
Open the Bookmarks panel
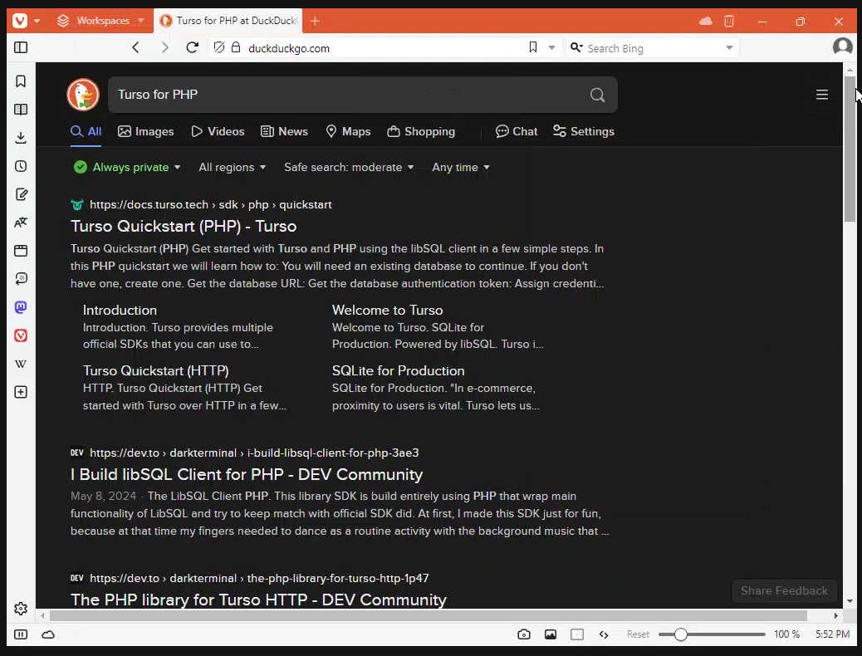click(x=20, y=81)
